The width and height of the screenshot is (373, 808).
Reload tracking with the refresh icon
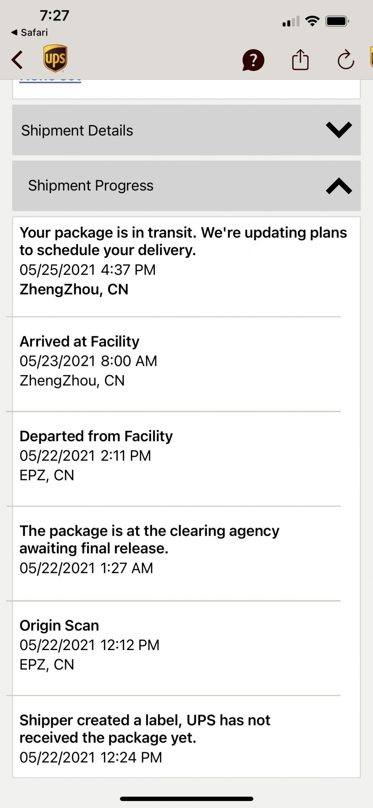coord(346,60)
